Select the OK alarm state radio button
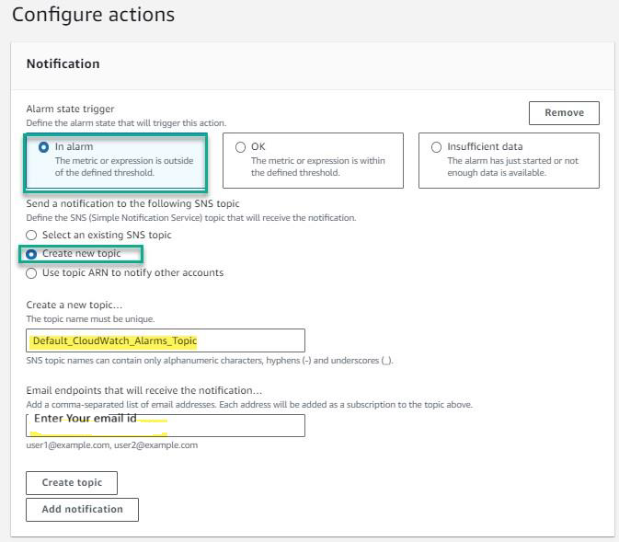 pyautogui.click(x=241, y=146)
